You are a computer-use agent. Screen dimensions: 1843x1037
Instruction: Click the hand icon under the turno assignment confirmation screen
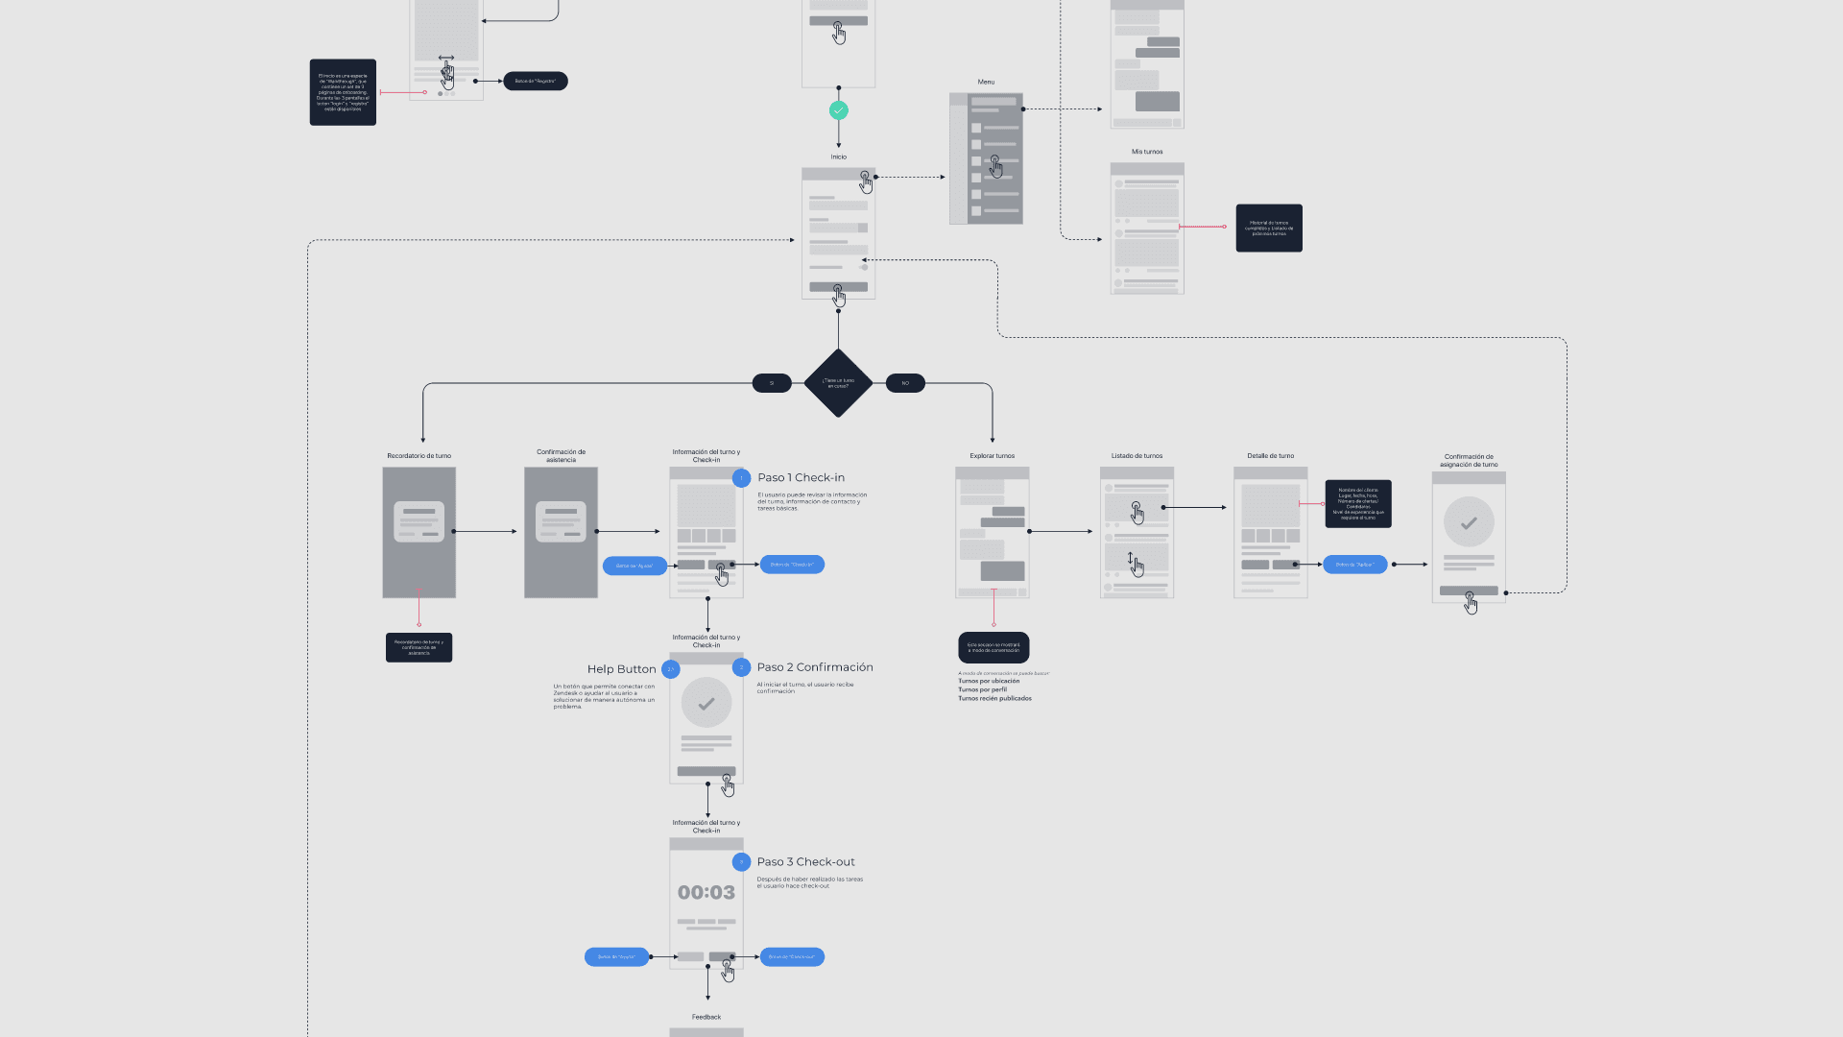tap(1471, 603)
